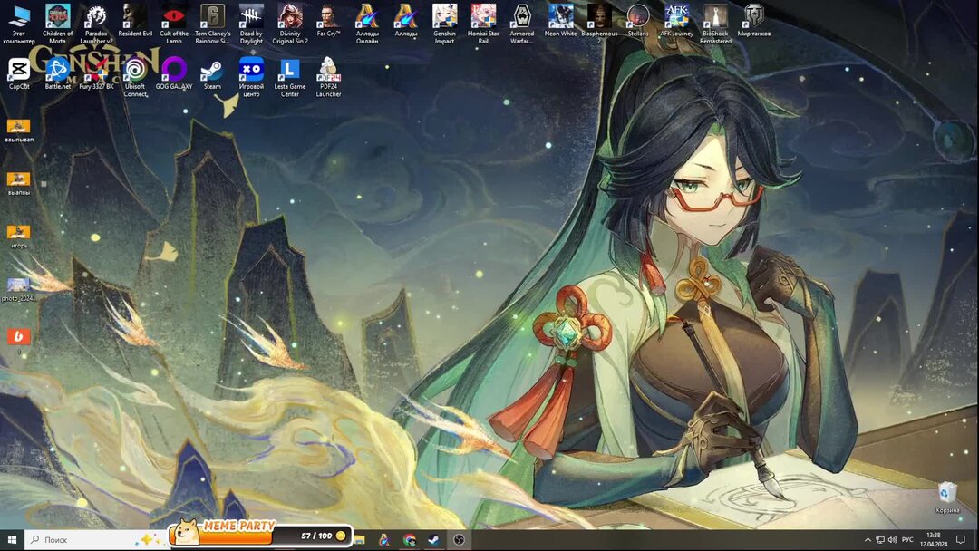Open the Allods icon on the taskbar
The height and width of the screenshot is (551, 979).
(x=384, y=540)
